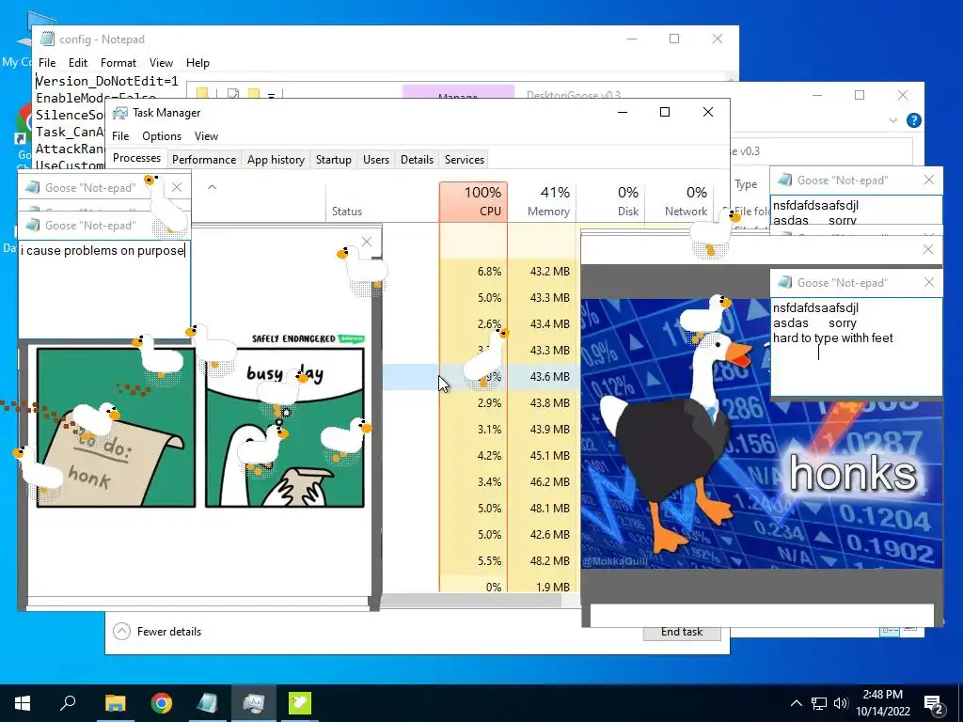Open the notification center icon
Screen dimensions: 963x722
point(934,703)
